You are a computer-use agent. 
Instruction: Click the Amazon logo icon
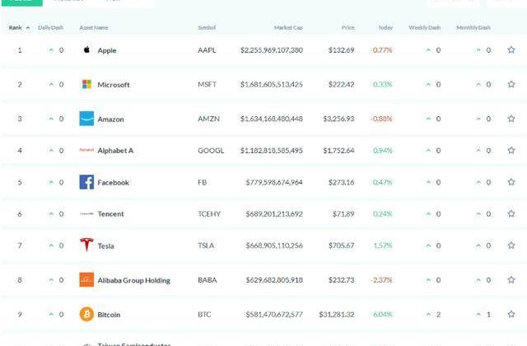(x=86, y=119)
